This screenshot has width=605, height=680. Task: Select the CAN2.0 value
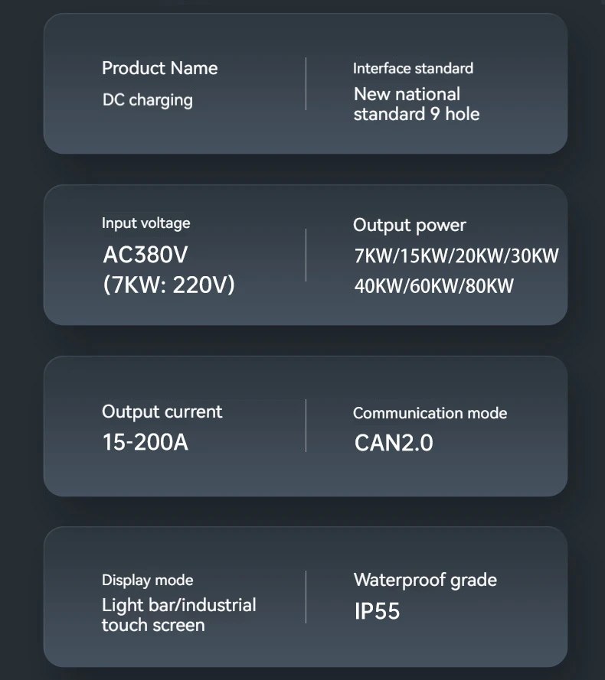(393, 443)
